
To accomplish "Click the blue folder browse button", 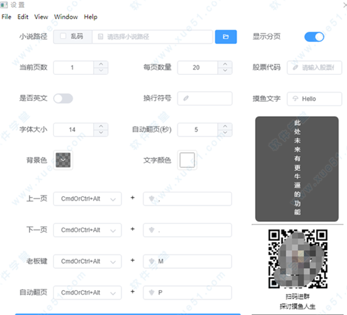I will click(226, 37).
